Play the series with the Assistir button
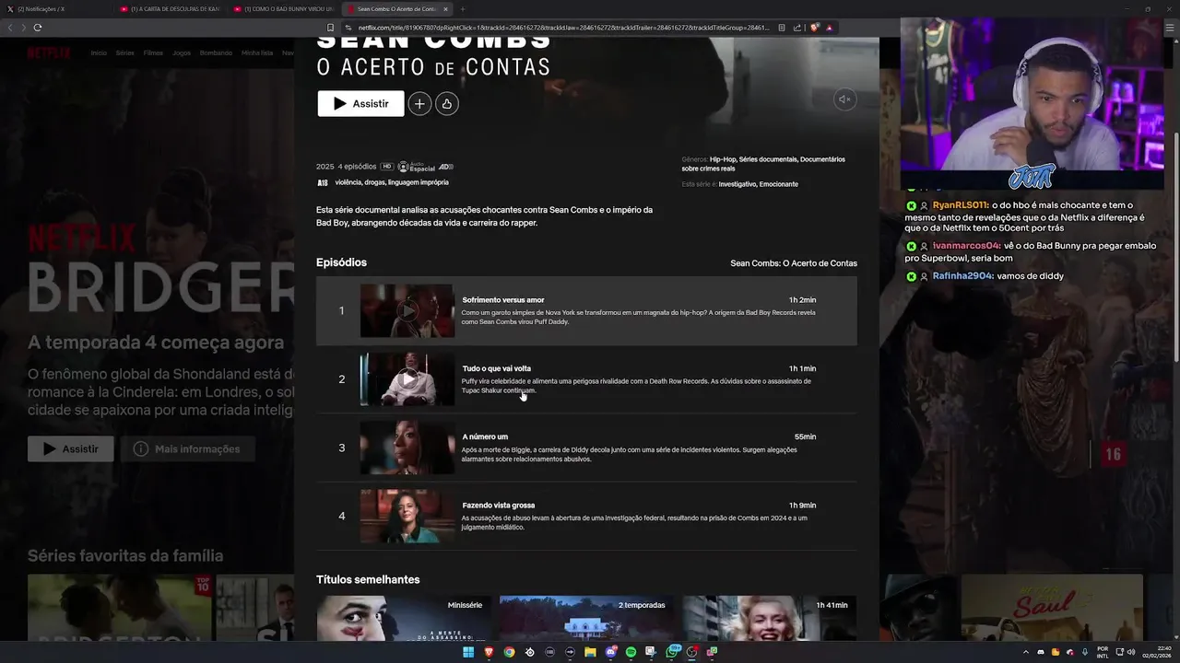This screenshot has width=1180, height=663. point(360,104)
